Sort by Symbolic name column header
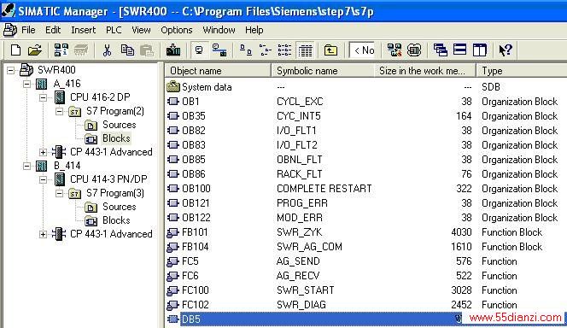This screenshot has height=328, width=567. coord(322,71)
